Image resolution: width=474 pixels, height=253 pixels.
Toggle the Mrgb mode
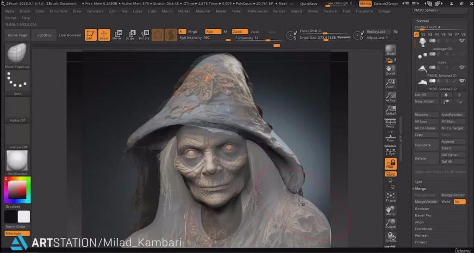[193, 32]
